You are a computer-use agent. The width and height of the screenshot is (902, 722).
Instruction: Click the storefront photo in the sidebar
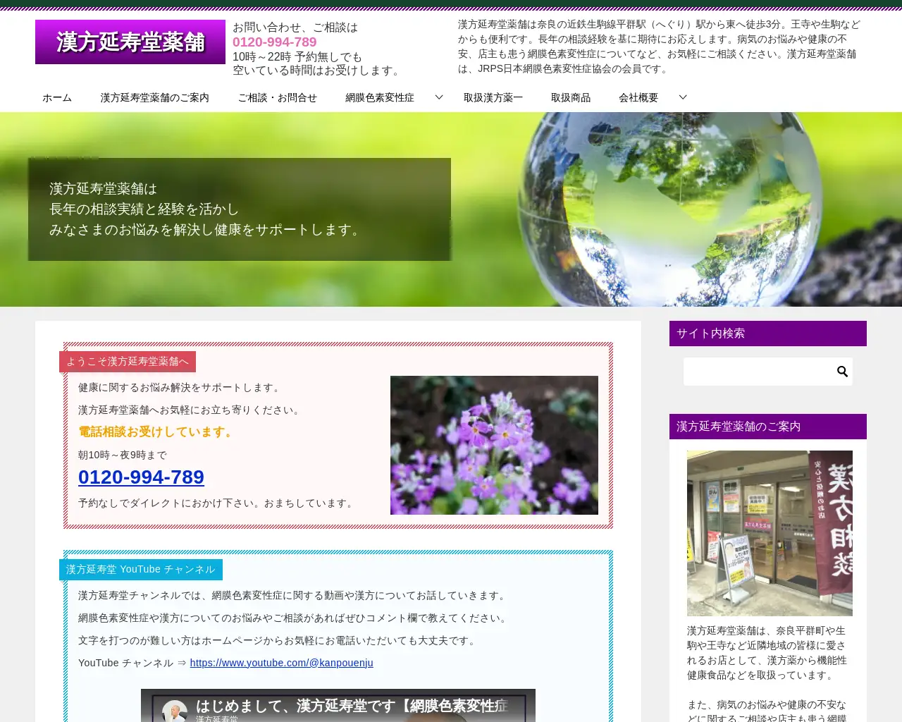[769, 533]
